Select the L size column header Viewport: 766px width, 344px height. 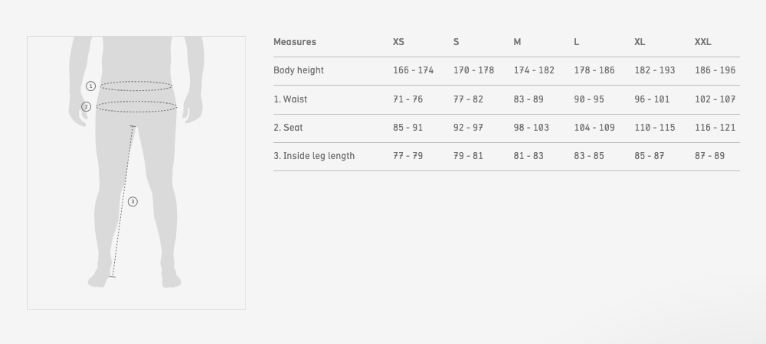[577, 42]
